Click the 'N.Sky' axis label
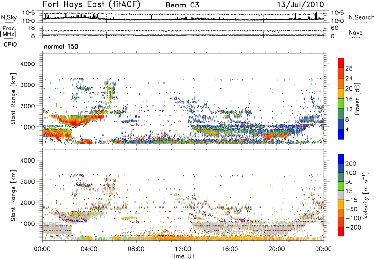This screenshot has width=374, height=259. coord(9,17)
